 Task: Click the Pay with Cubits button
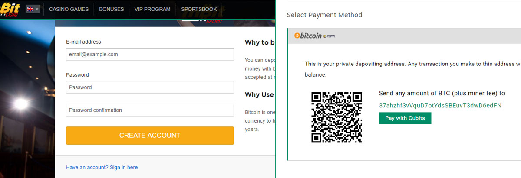405,118
